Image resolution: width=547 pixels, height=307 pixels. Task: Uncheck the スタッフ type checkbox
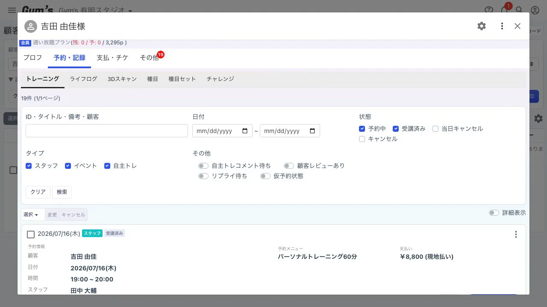pyautogui.click(x=29, y=166)
